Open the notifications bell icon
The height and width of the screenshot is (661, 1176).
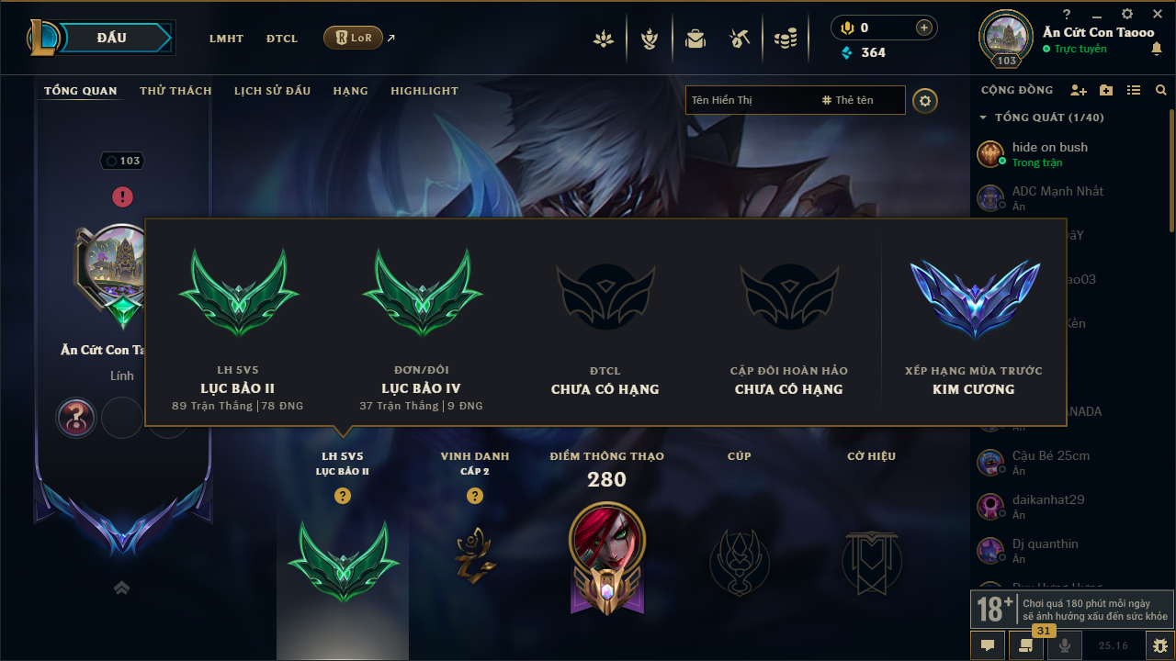click(1156, 49)
